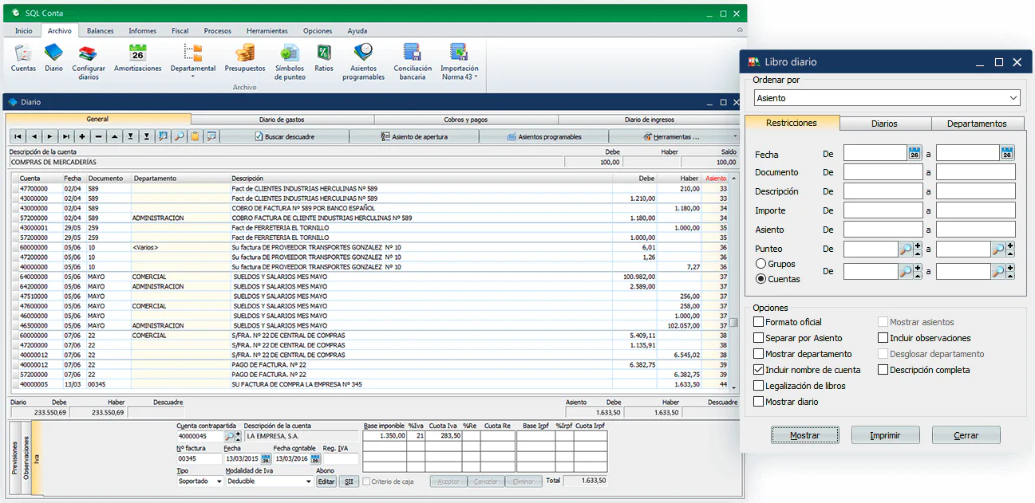Open the Herramientas dropdown in Diario toolbar

pyautogui.click(x=674, y=136)
